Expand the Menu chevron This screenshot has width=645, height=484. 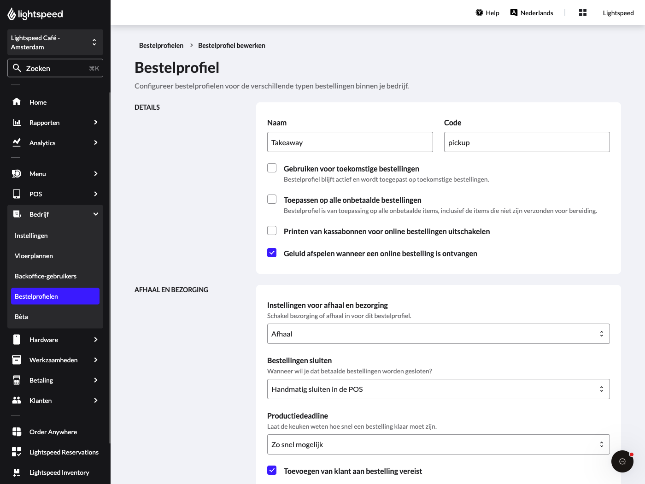(96, 173)
